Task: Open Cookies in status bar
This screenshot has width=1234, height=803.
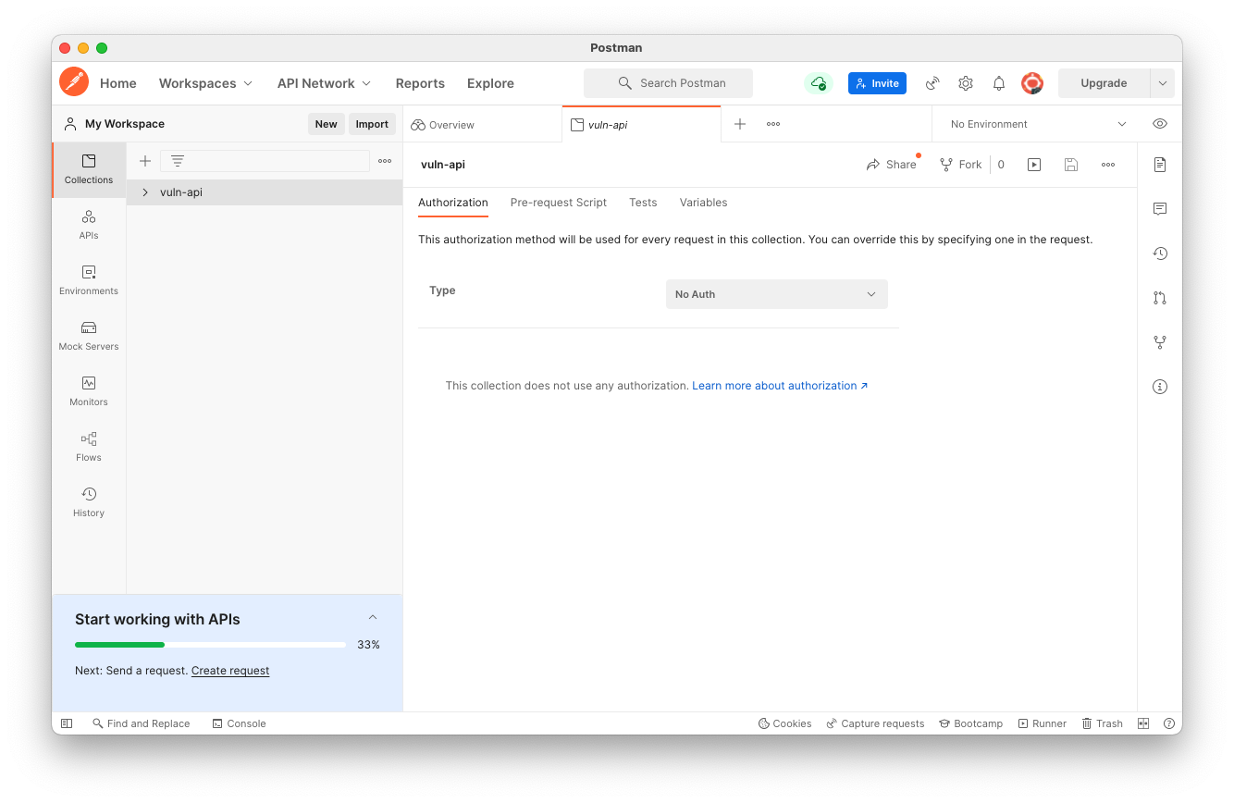Action: point(784,723)
